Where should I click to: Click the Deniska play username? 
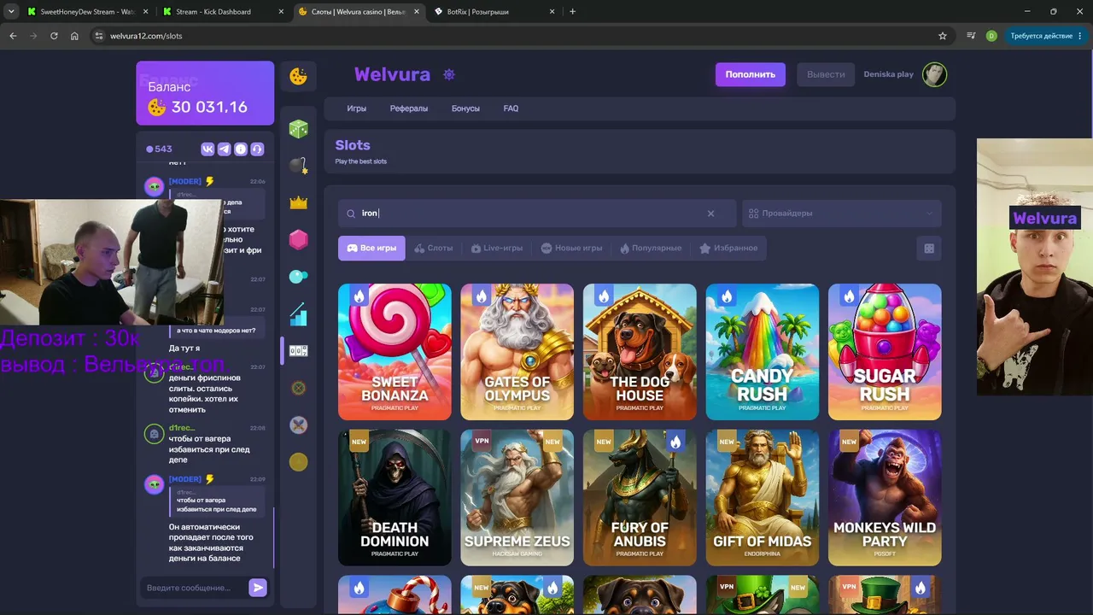[x=888, y=74]
